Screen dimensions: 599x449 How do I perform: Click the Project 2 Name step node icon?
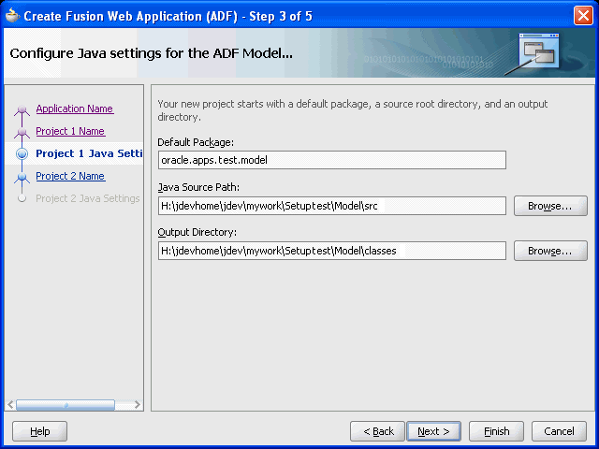tap(22, 177)
